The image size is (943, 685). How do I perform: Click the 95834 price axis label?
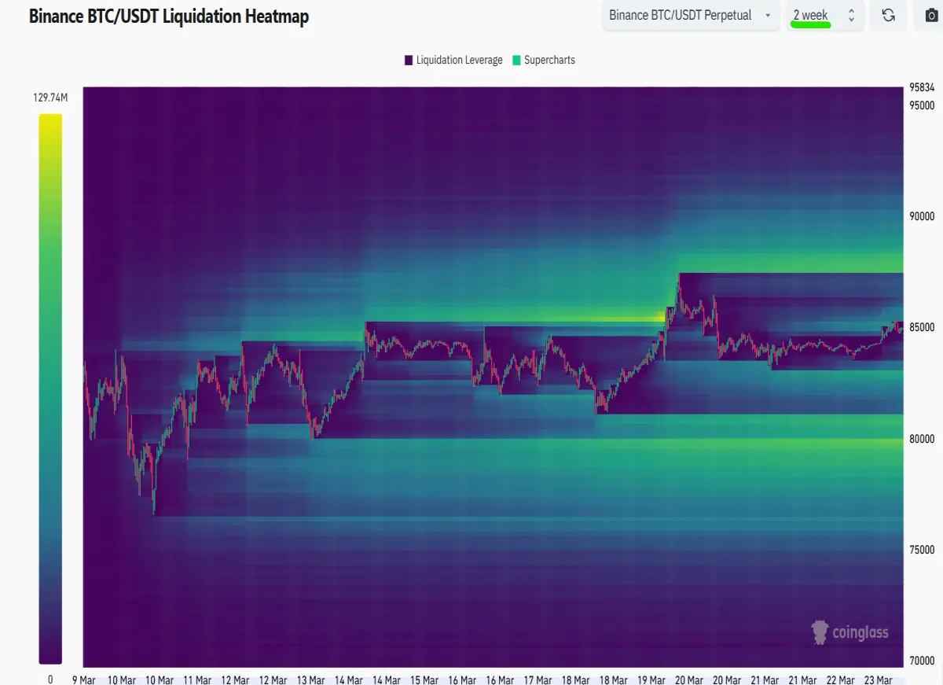[x=922, y=87]
